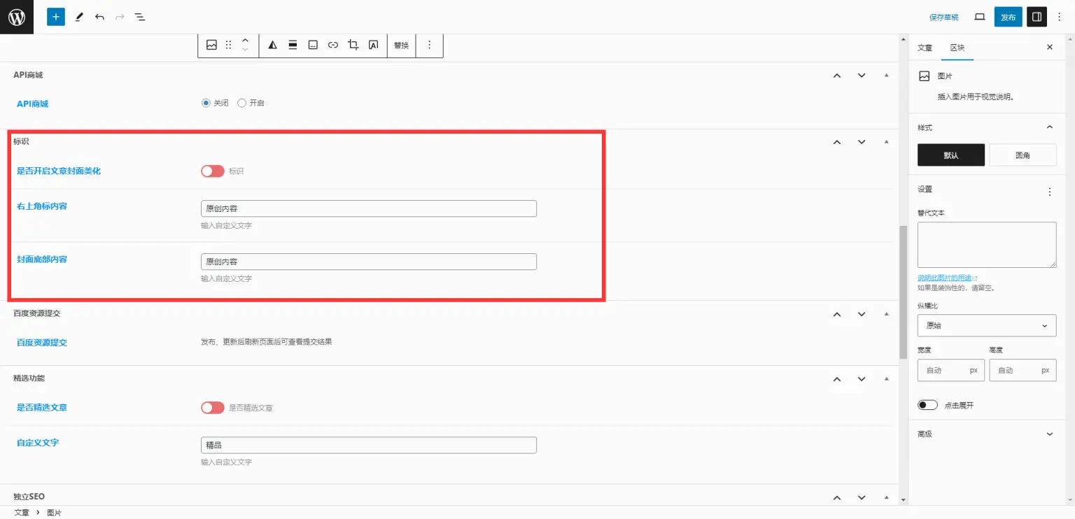
Task: Open the document overview list icon
Action: 140,17
